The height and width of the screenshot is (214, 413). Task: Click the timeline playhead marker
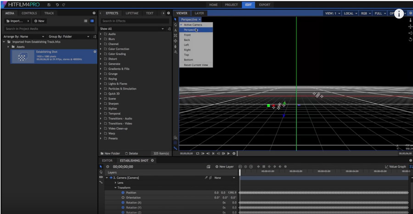coord(240,171)
